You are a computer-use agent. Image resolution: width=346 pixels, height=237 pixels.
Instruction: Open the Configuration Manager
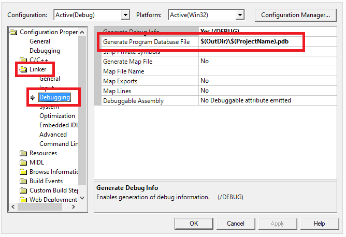[x=295, y=15]
